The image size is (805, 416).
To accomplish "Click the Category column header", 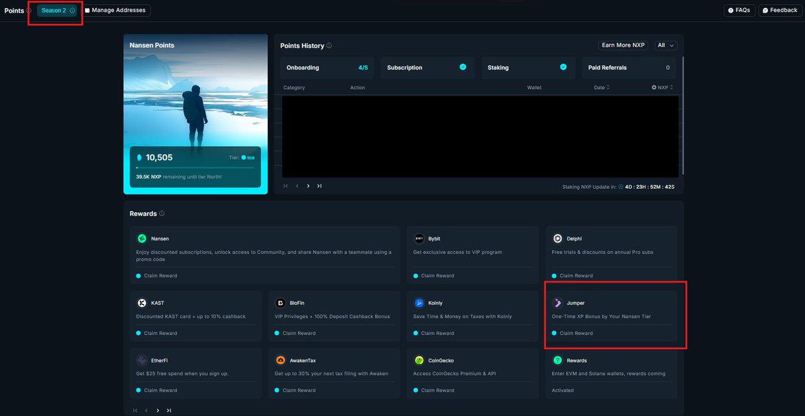I will click(x=294, y=88).
